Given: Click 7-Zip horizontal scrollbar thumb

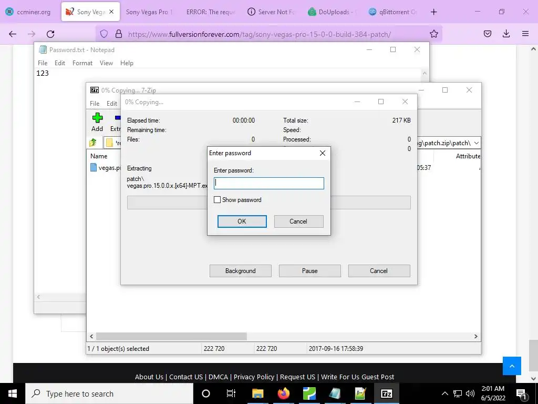Looking at the screenshot, I should pos(171,336).
